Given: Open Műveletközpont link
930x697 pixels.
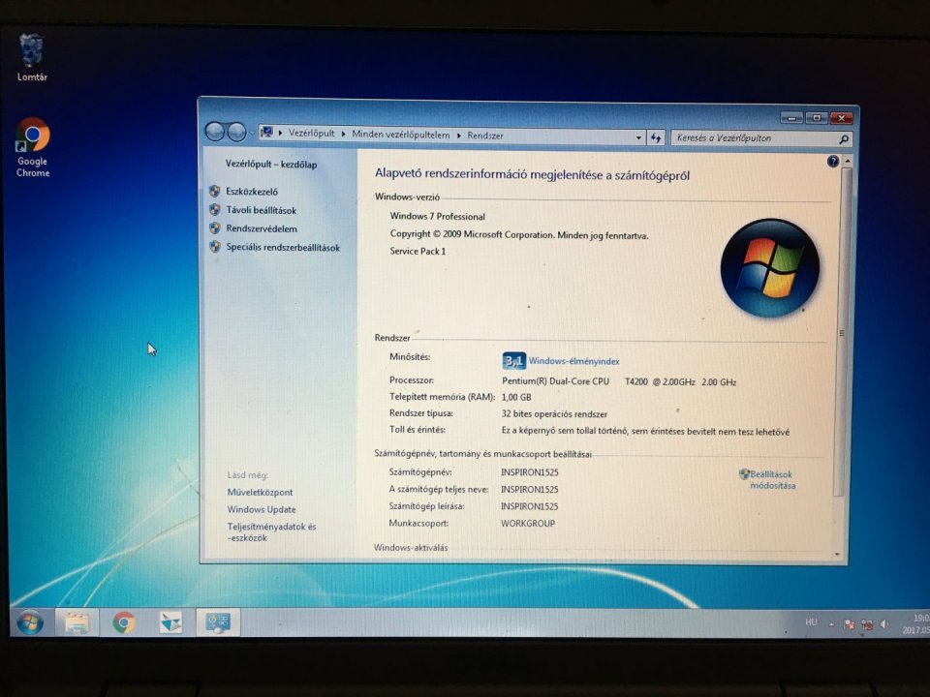Looking at the screenshot, I should point(260,492).
